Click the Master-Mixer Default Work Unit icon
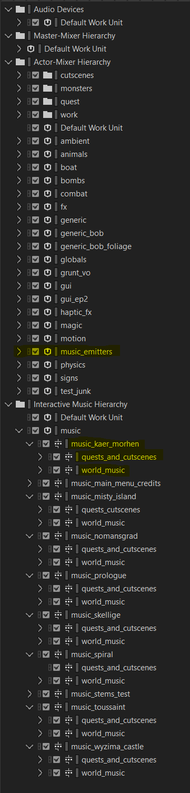Screen dimensions: 190x793 pyautogui.click(x=31, y=49)
